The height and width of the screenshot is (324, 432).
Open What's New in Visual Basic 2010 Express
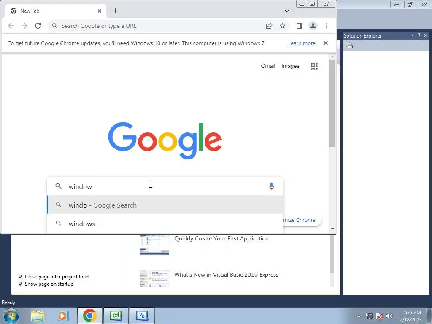coord(226,275)
